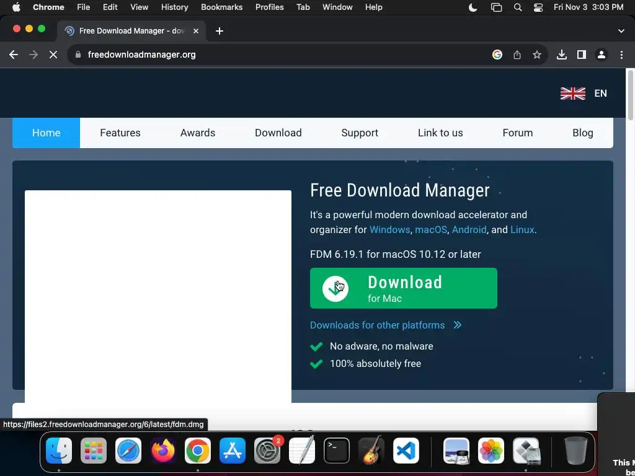Launch Visual Studio Code from the Dock
The width and height of the screenshot is (635, 476).
tap(406, 451)
